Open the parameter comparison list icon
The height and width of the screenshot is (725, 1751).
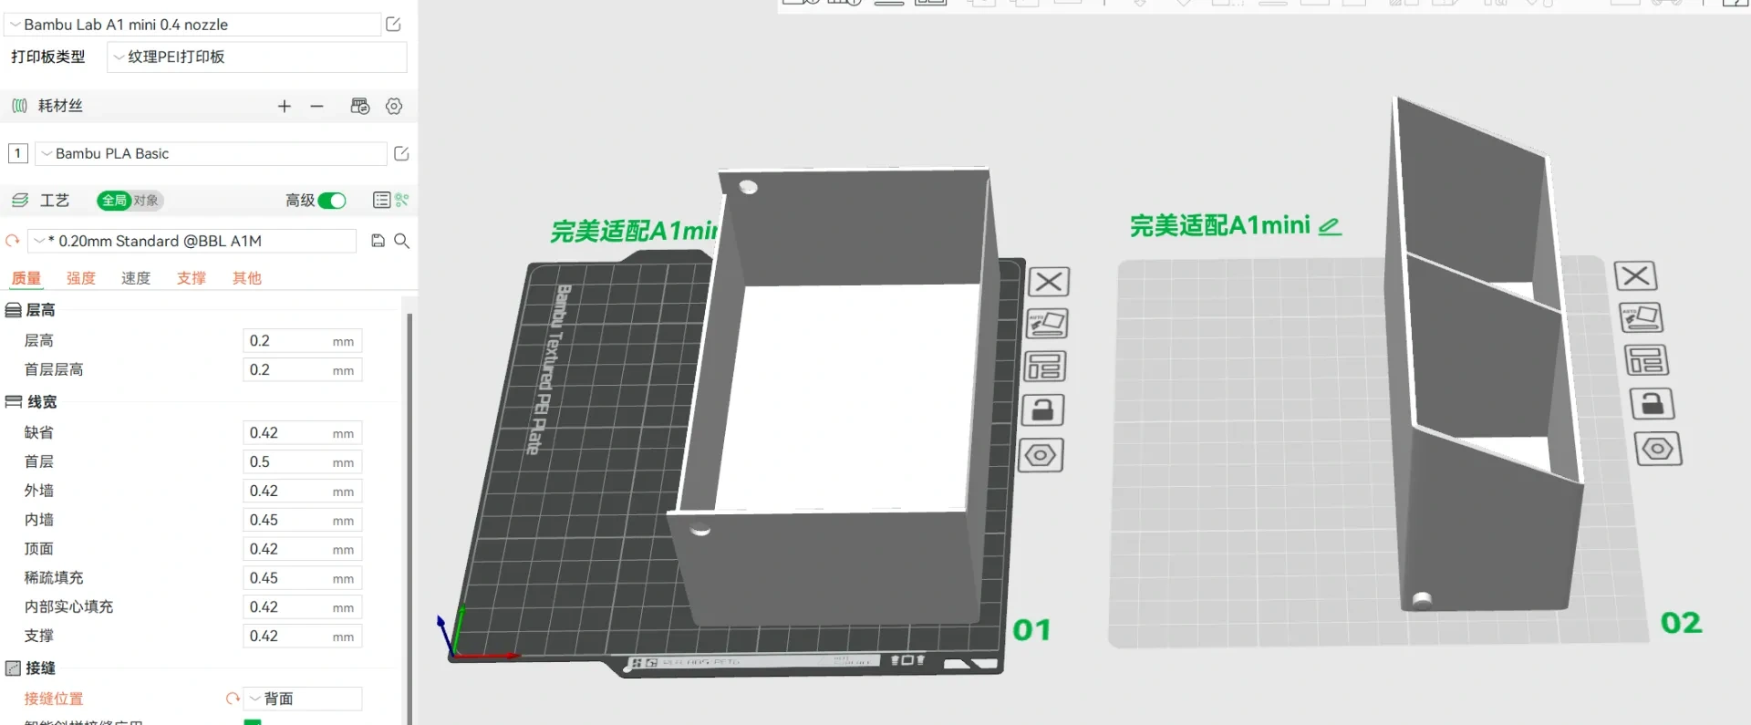[381, 200]
